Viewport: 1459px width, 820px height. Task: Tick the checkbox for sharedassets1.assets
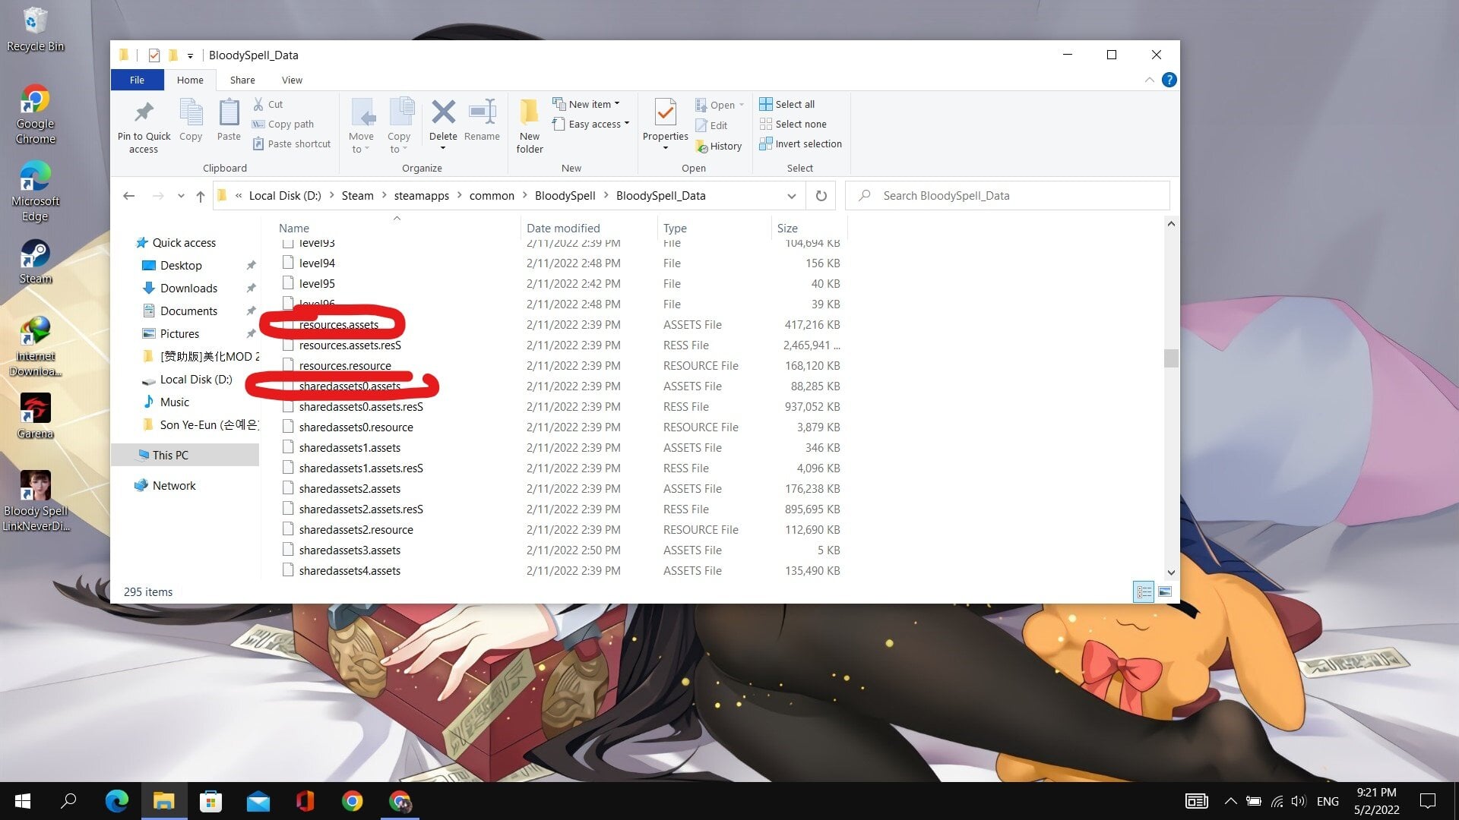(288, 447)
